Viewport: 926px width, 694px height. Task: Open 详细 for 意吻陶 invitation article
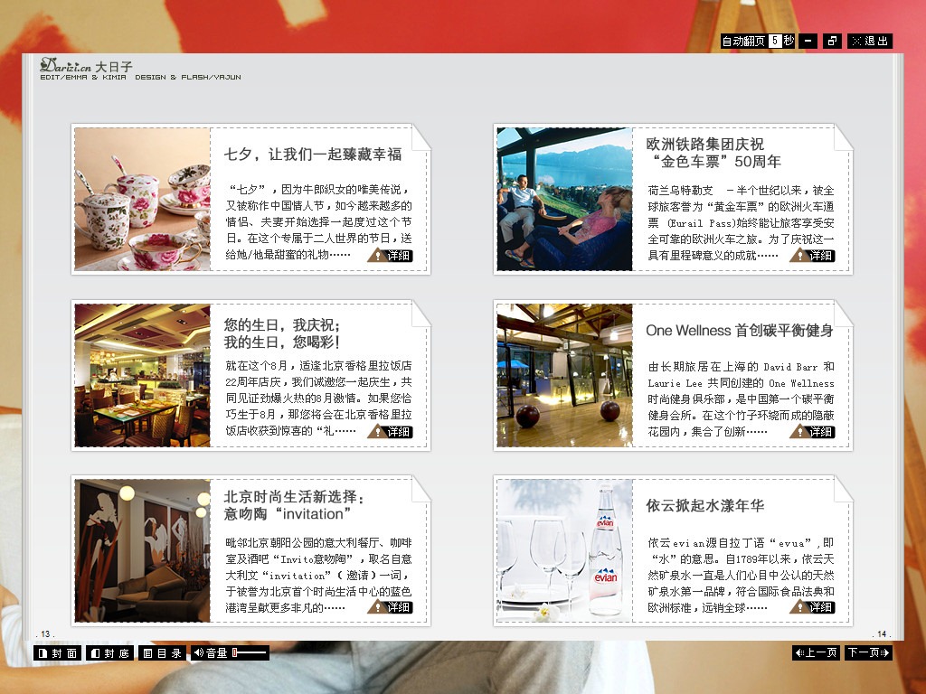(x=391, y=606)
